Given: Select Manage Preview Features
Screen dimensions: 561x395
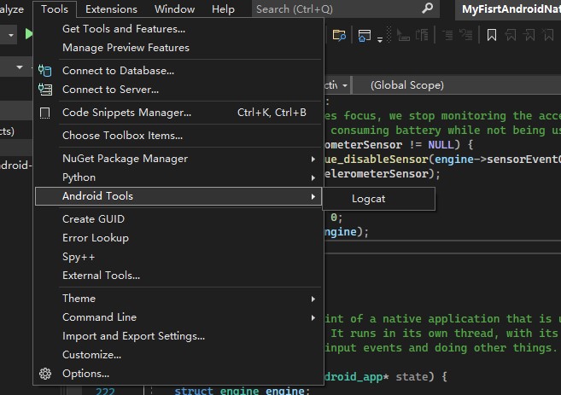Looking at the screenshot, I should [178, 48].
